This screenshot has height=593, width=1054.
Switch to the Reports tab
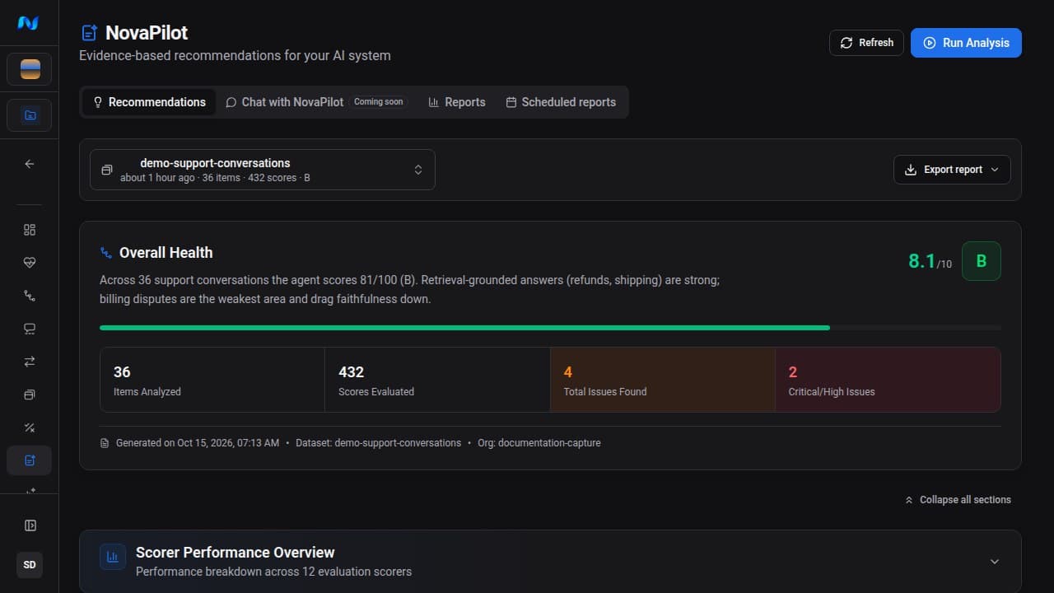(x=457, y=102)
